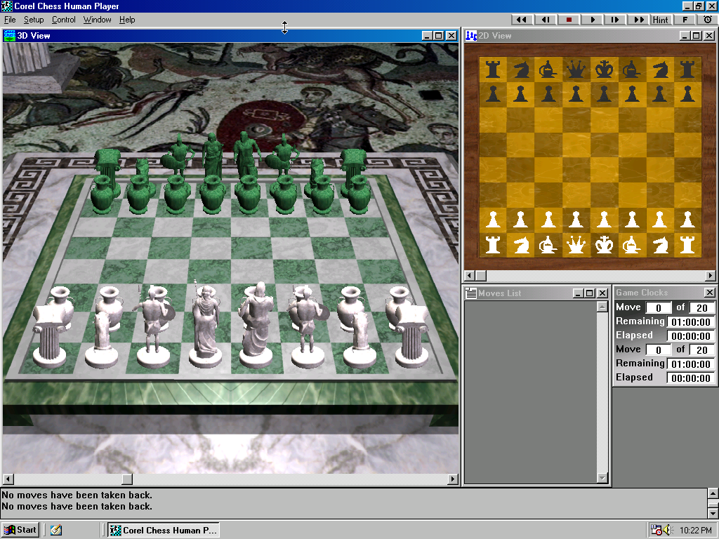719x539 pixels.
Task: Close the Game Clocks panel
Action: click(x=709, y=293)
